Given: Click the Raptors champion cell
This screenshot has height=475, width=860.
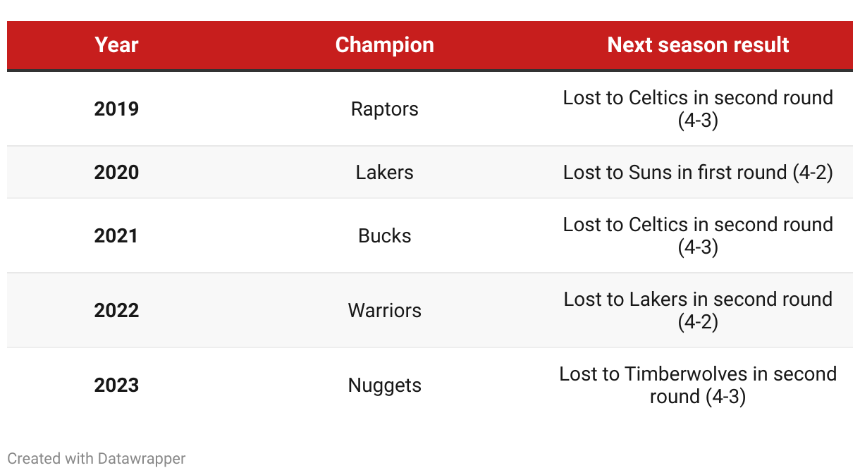Looking at the screenshot, I should coord(384,109).
